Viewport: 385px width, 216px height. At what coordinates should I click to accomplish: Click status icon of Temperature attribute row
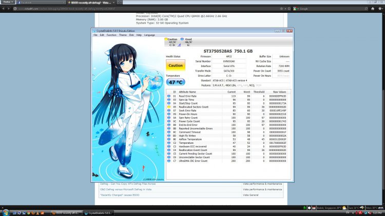coord(169,143)
